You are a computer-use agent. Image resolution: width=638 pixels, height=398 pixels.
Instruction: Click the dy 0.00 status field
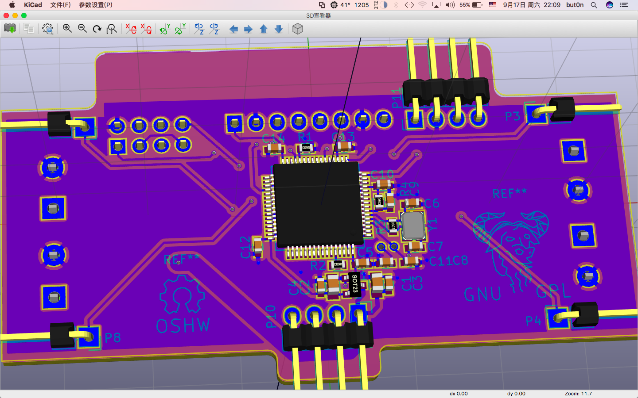[x=516, y=394]
